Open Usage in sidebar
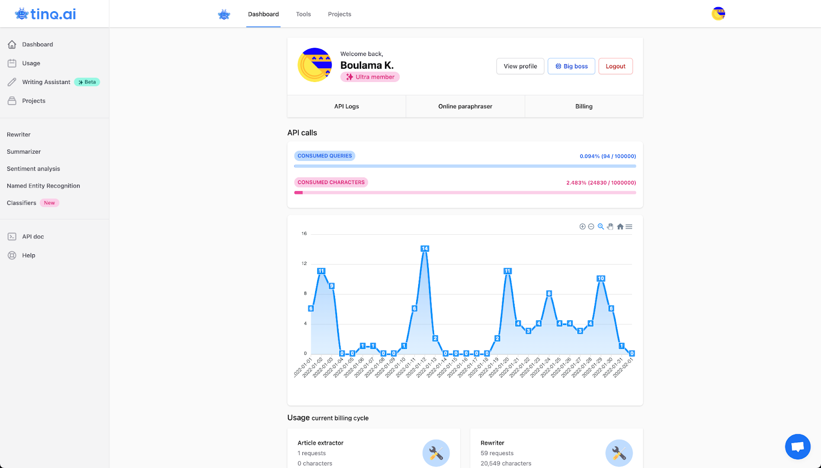Viewport: 821px width, 468px height. pos(31,63)
